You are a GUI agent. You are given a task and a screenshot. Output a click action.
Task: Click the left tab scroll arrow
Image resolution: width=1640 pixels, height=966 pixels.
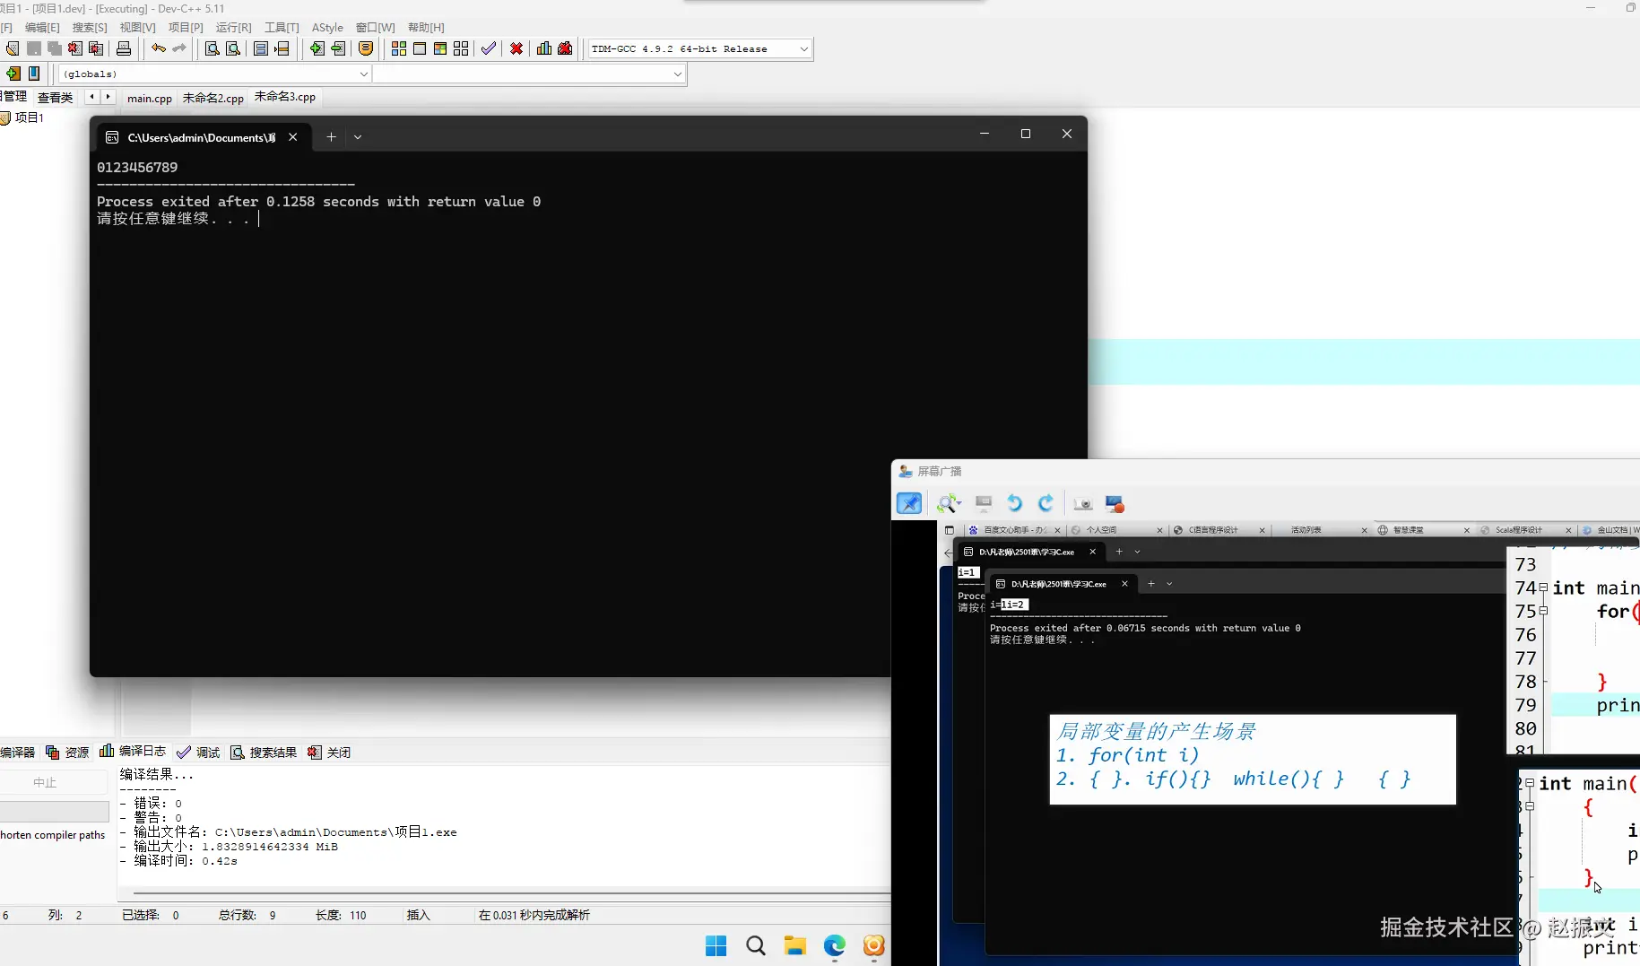click(91, 96)
